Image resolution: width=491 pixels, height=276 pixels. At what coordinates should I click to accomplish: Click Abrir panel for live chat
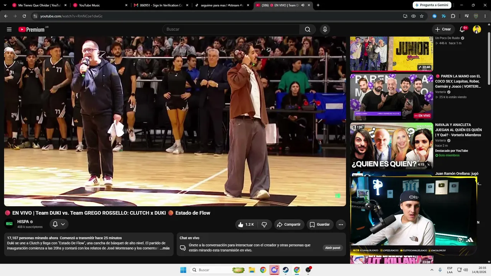[x=333, y=248]
